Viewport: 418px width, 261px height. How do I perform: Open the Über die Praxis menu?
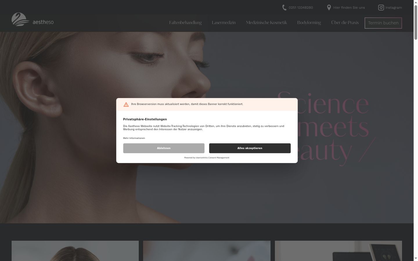[345, 23]
